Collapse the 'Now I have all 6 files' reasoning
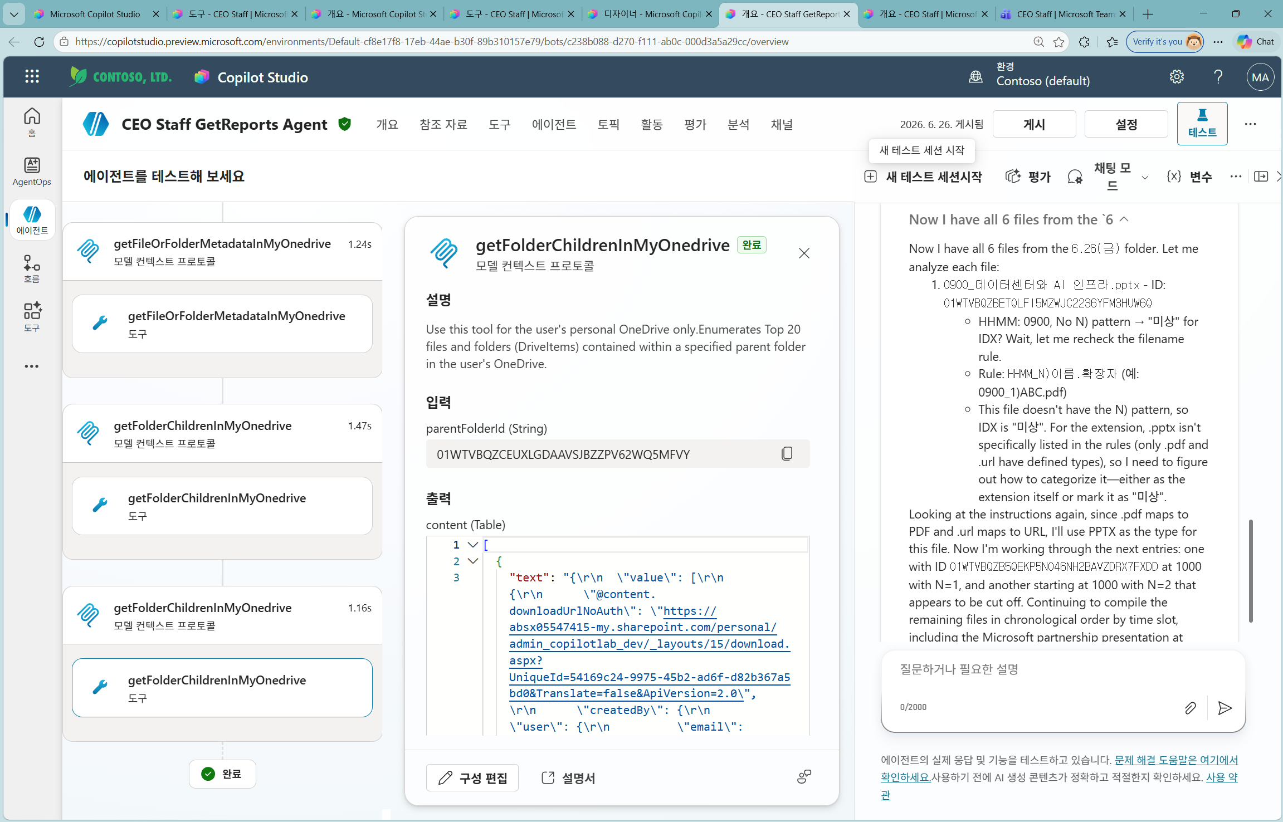This screenshot has height=822, width=1283. point(1124,219)
